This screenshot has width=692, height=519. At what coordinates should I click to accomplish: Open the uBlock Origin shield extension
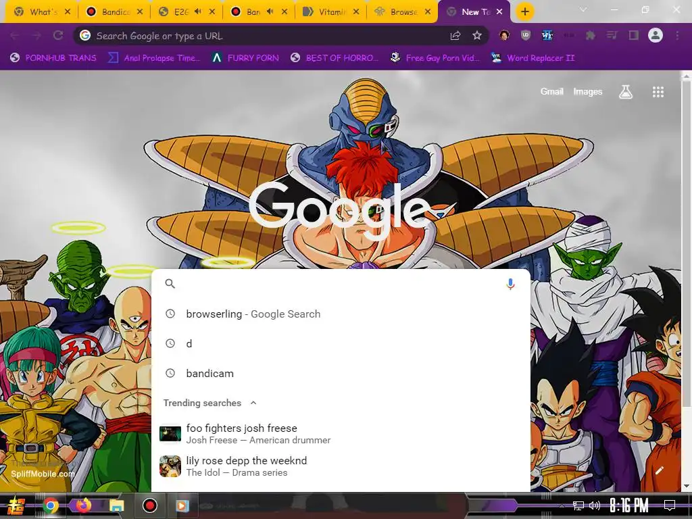525,36
